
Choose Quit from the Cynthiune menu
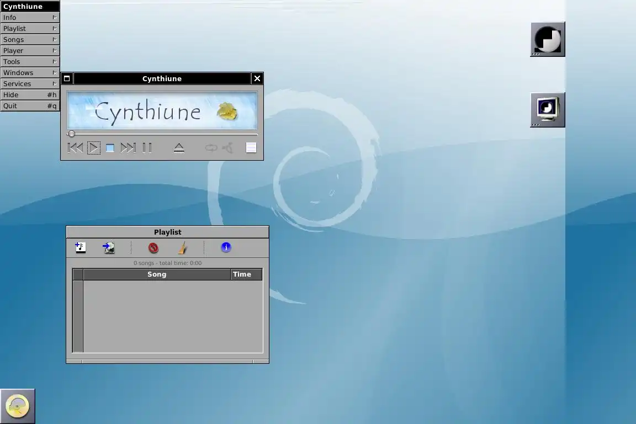[30, 105]
